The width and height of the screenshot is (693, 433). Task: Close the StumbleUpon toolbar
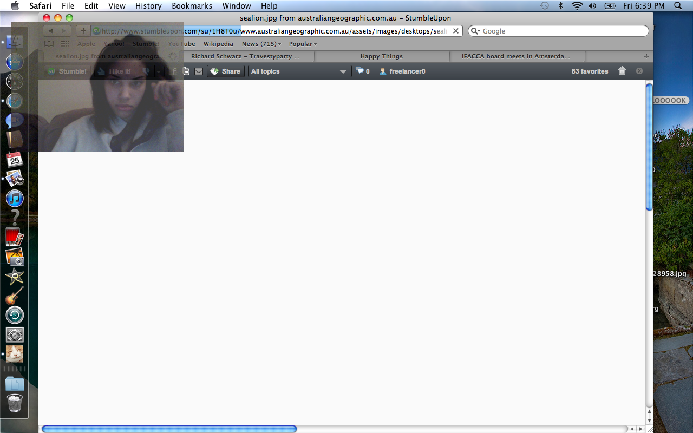coord(639,71)
